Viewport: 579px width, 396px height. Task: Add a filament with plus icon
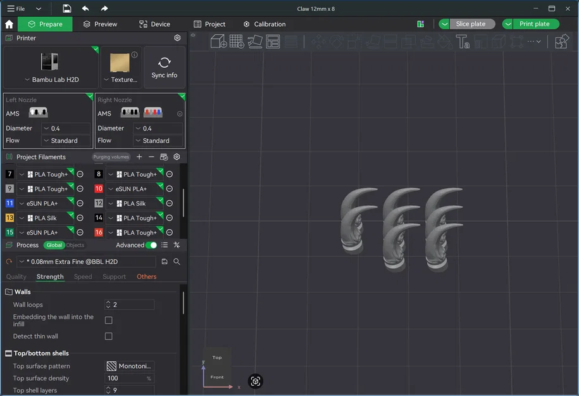click(139, 156)
